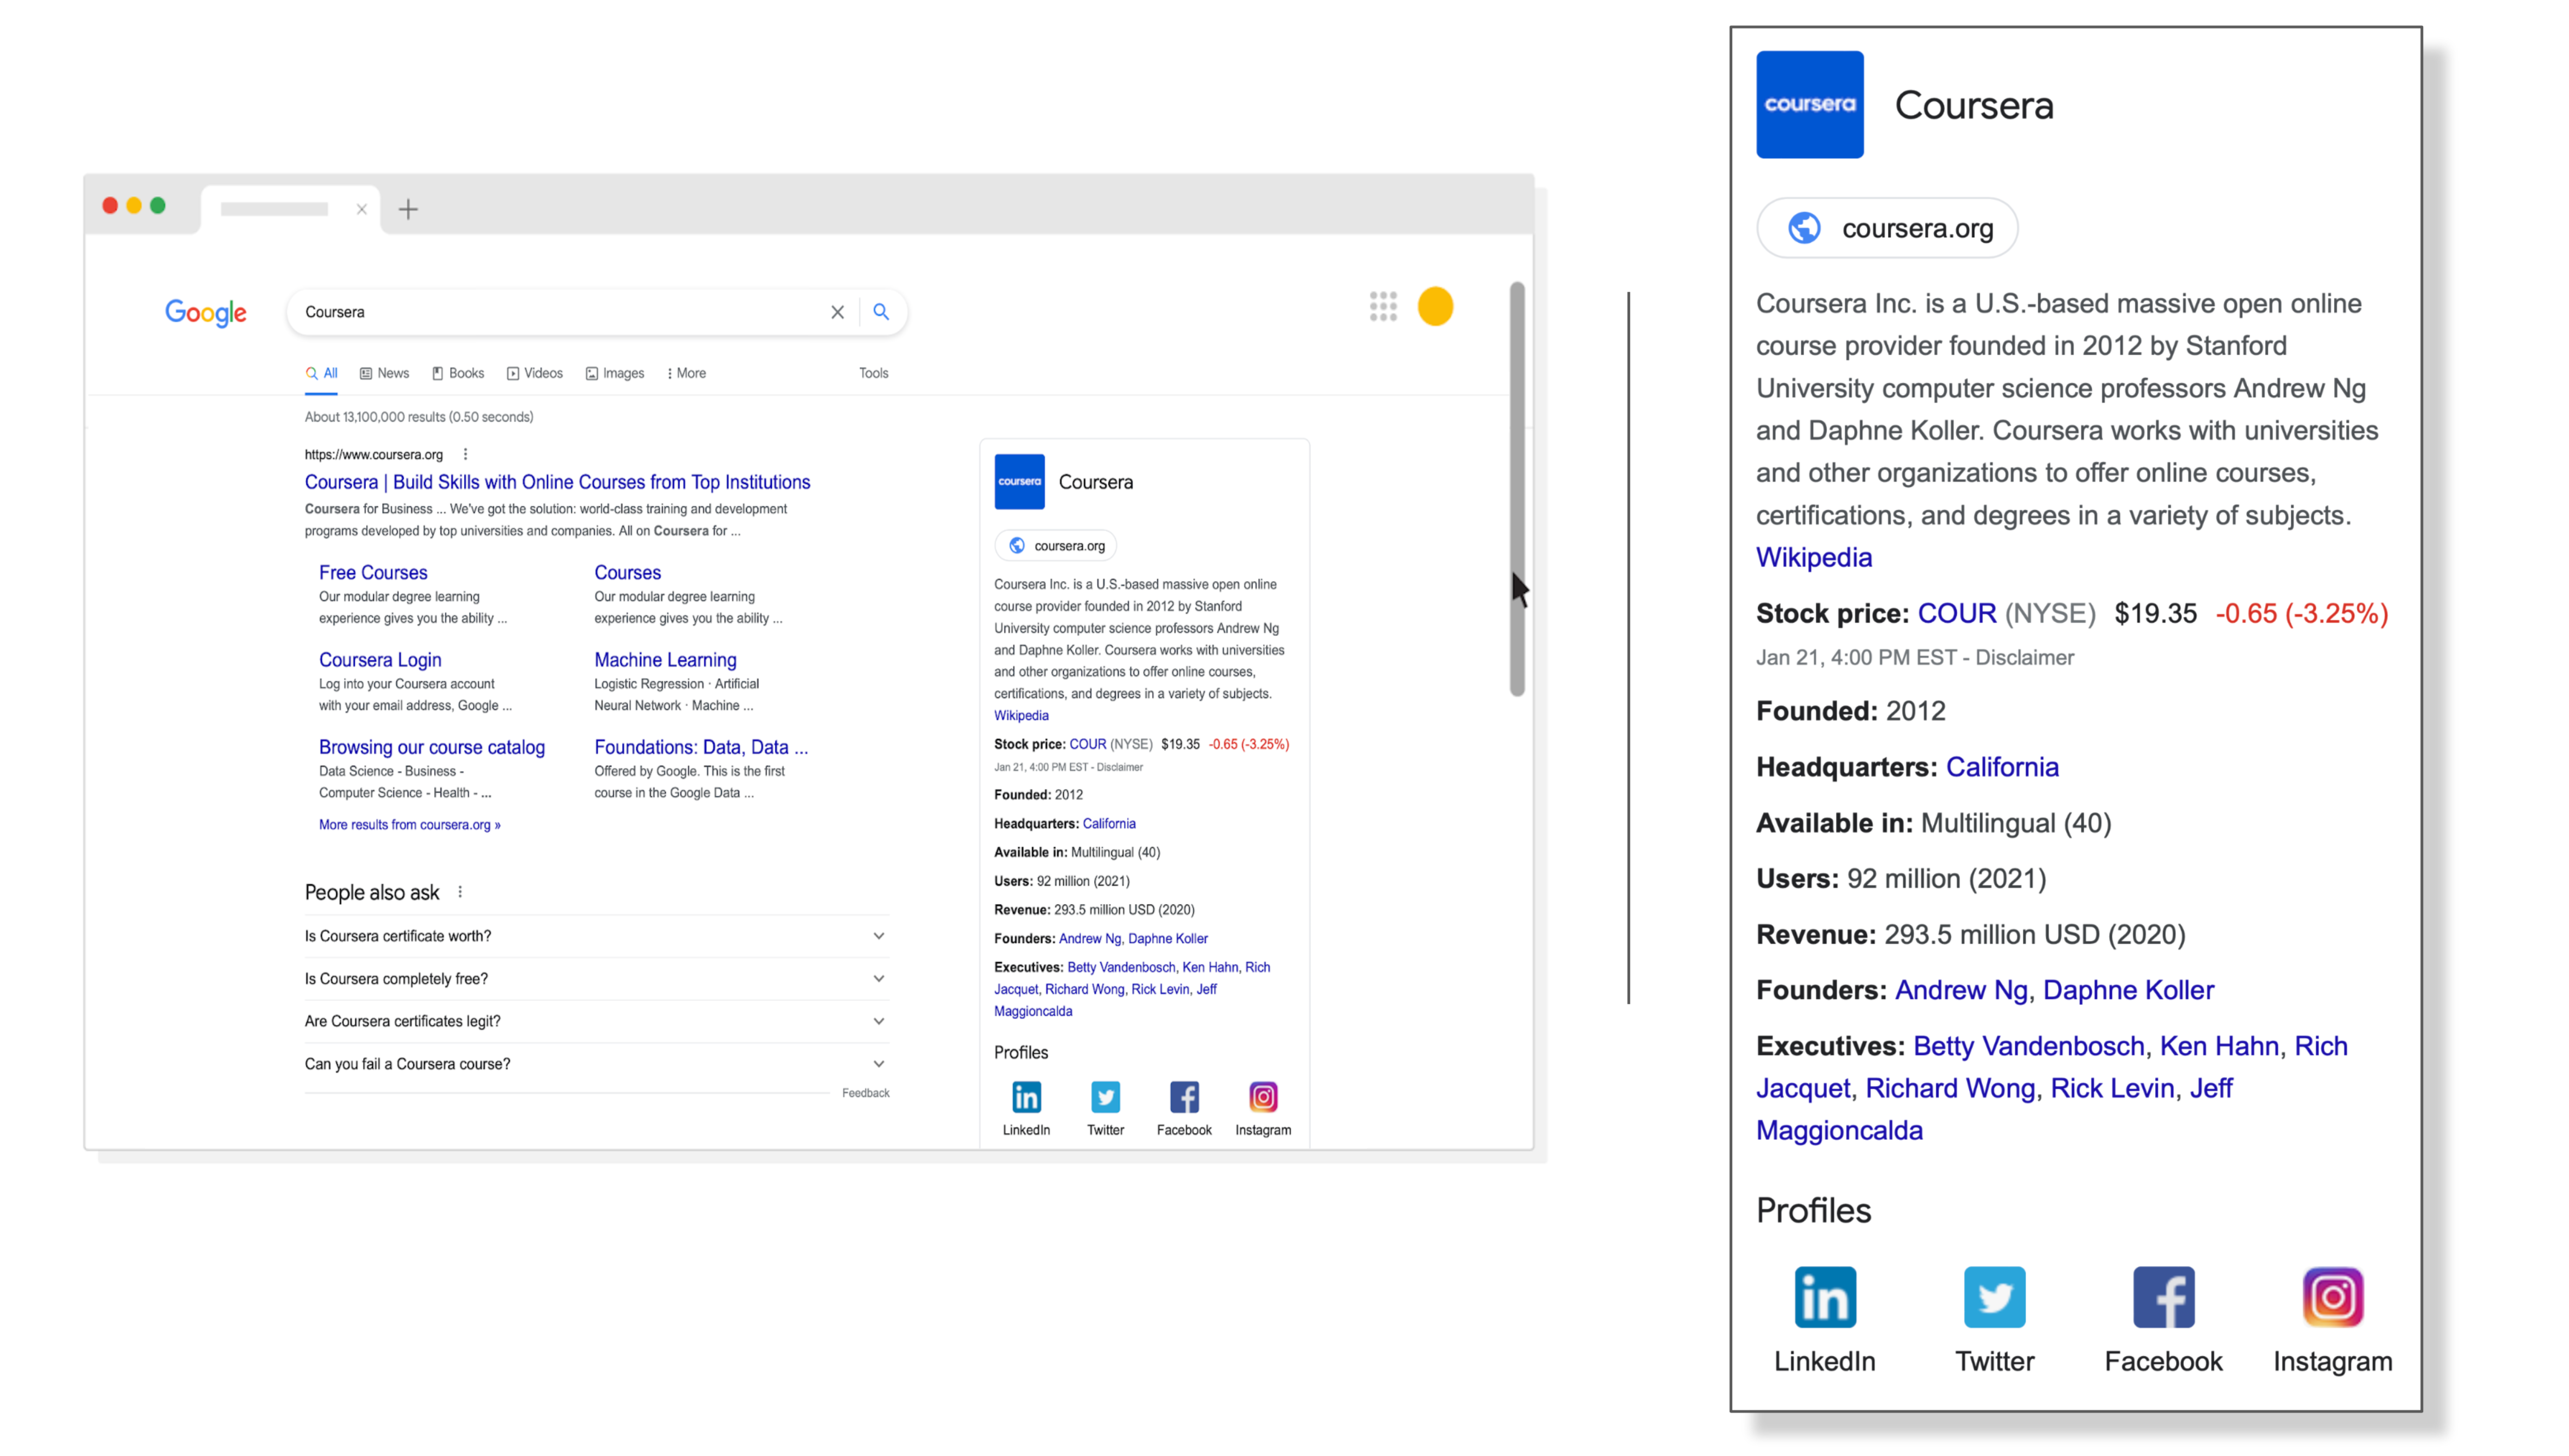Click 'More results from coursera.org'
2569x1456 pixels.
click(x=410, y=825)
